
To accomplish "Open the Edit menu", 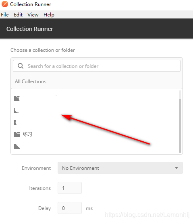I will pyautogui.click(x=18, y=15).
